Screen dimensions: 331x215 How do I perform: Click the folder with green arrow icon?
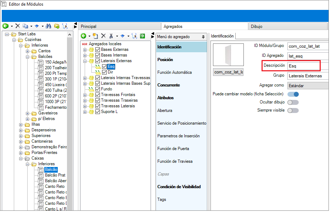pos(57,26)
